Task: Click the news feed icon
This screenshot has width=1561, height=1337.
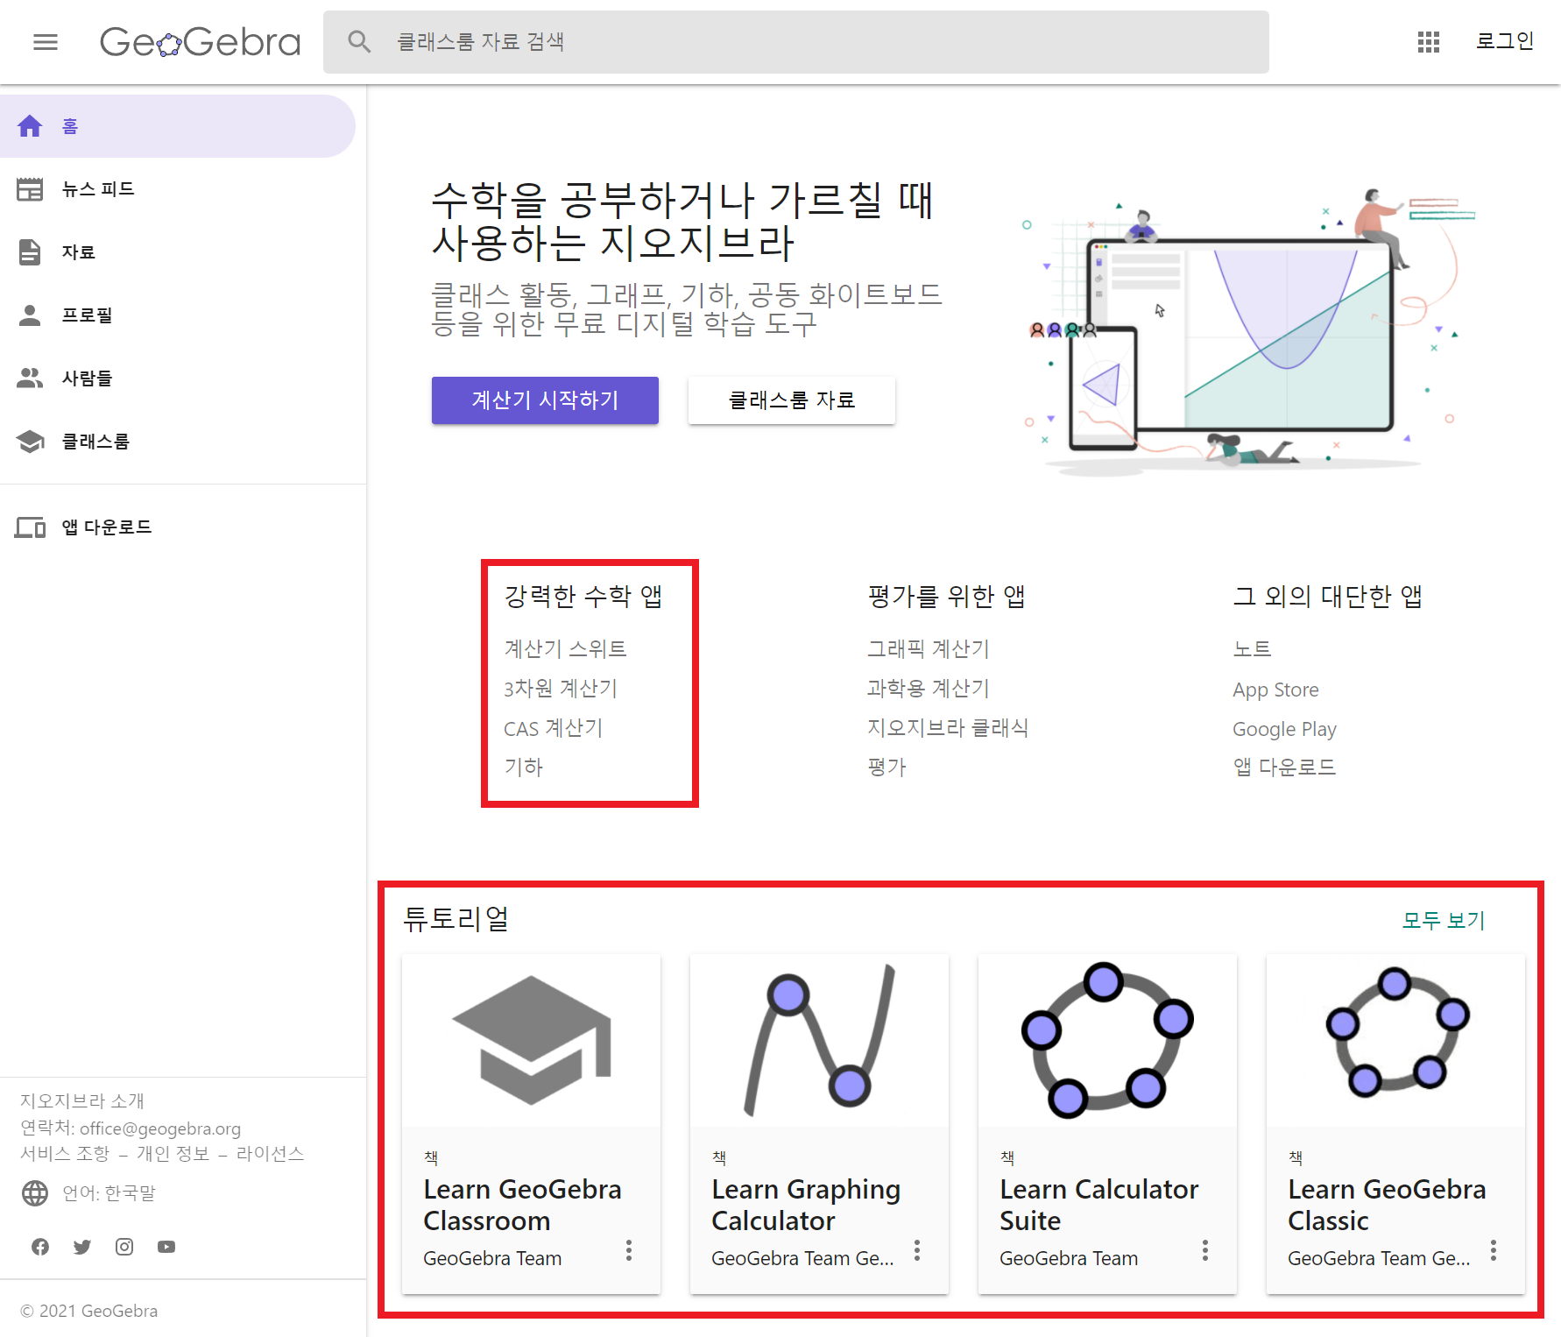Action: 30,189
